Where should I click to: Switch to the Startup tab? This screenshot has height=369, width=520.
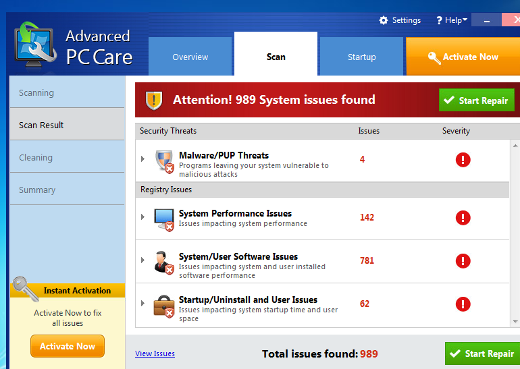coord(361,57)
